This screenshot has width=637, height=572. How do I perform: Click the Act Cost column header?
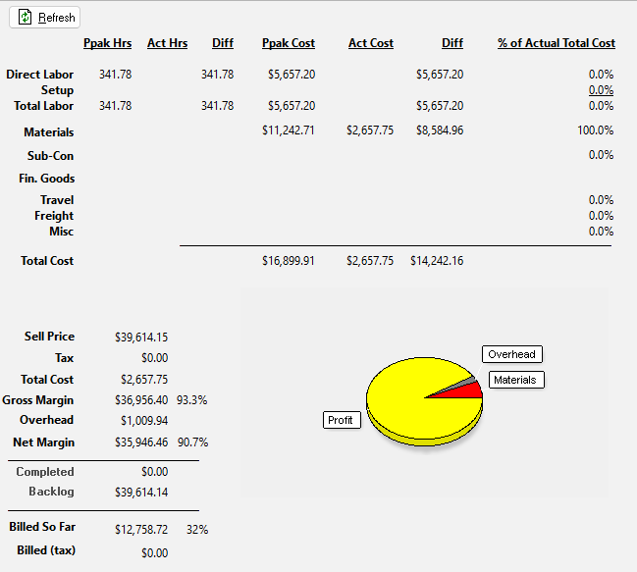371,43
